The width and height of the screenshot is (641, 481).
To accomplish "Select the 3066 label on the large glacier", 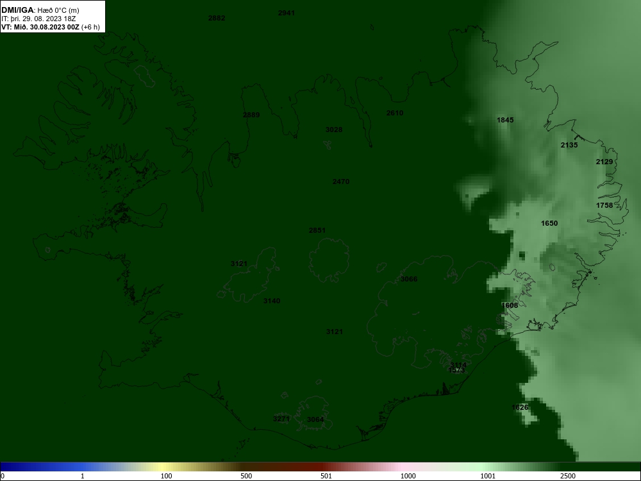I will click(409, 279).
